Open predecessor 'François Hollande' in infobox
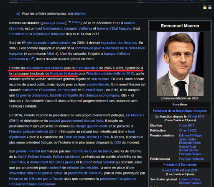Viewport: 214px width, 187px height. click(191, 159)
